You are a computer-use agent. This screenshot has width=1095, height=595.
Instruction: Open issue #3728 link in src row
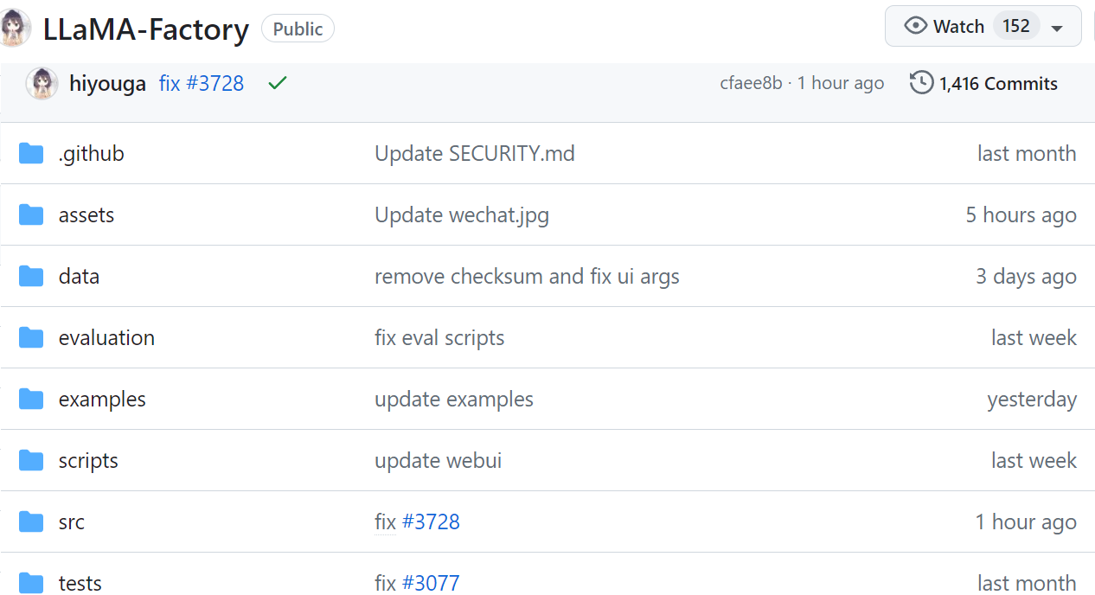tap(431, 522)
